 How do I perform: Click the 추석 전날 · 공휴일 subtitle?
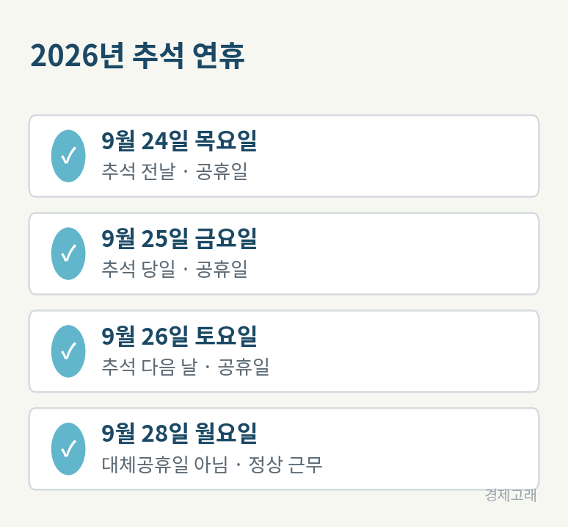(175, 171)
